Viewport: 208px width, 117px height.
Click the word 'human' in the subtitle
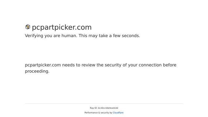[69, 36]
